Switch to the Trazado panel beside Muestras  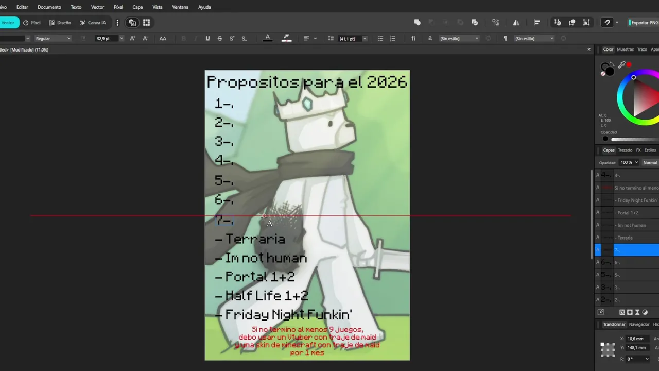pos(642,49)
